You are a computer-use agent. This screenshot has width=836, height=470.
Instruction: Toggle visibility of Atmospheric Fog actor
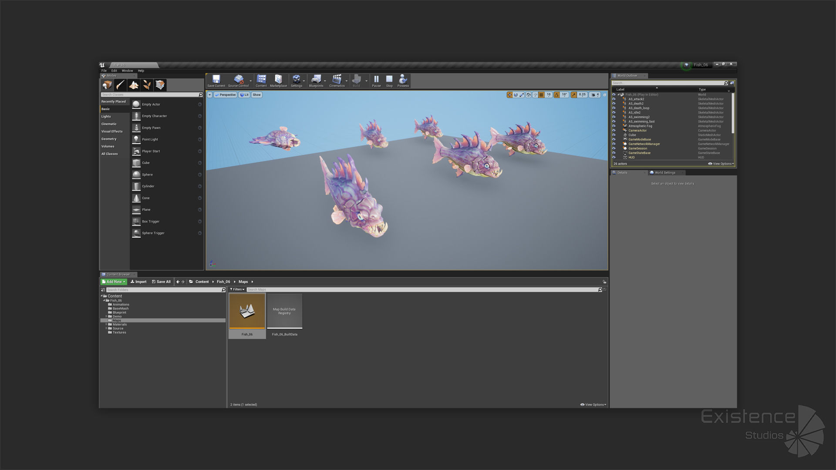tap(614, 126)
